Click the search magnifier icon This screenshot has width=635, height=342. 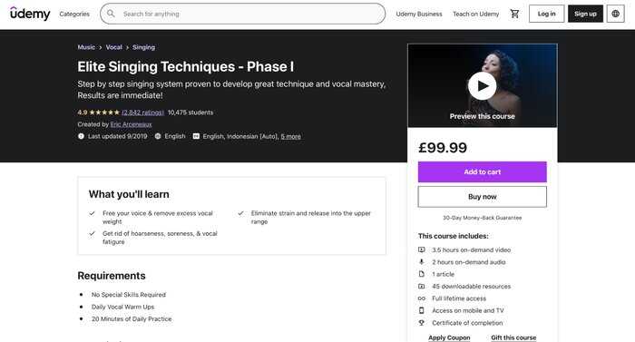(111, 14)
